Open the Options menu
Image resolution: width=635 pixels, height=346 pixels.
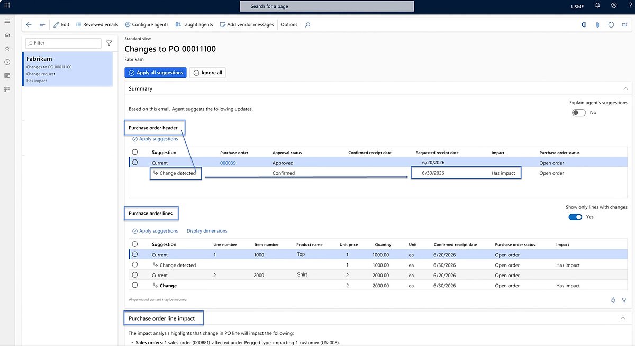tap(289, 24)
